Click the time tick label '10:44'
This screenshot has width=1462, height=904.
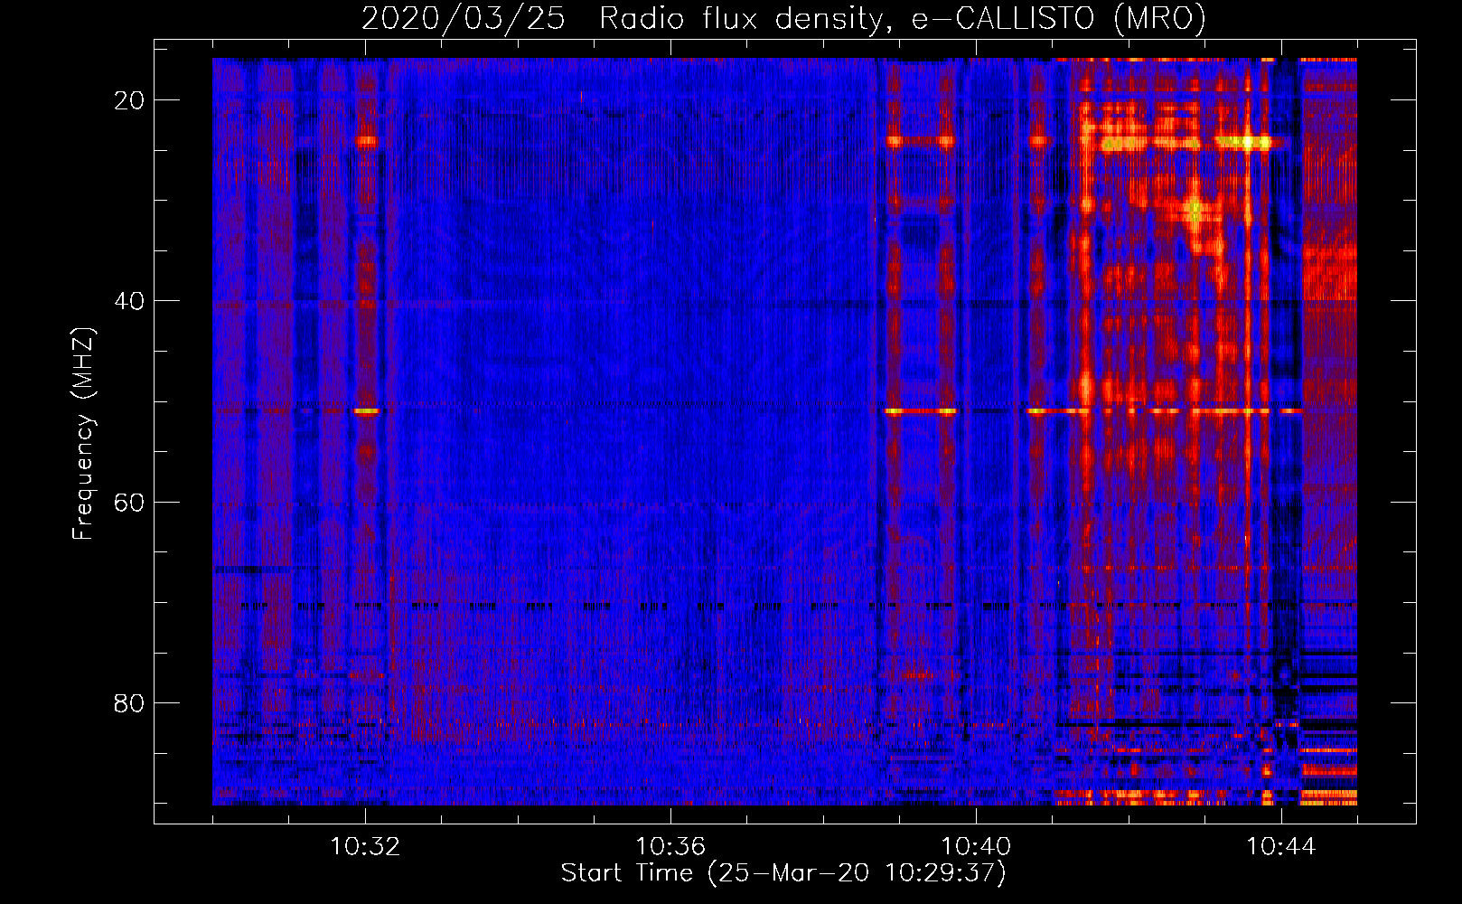pyautogui.click(x=1281, y=847)
